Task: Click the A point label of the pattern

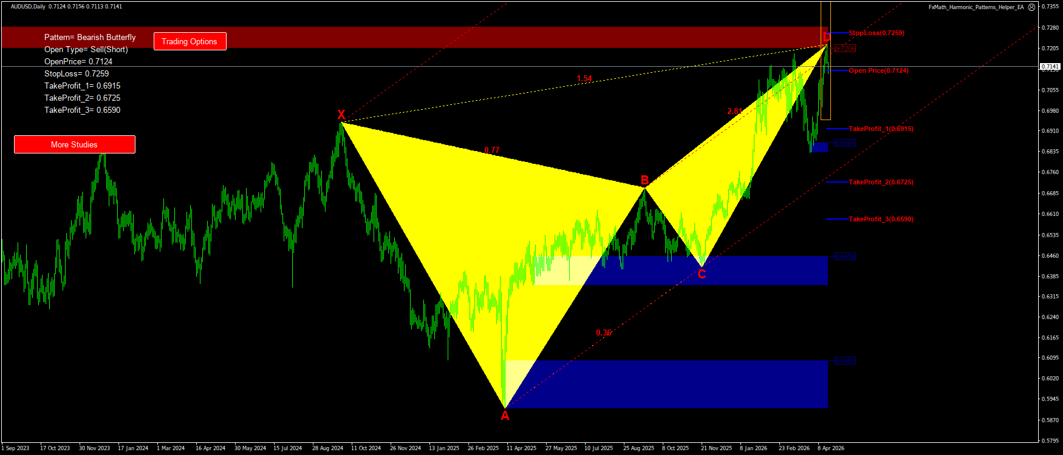Action: (x=505, y=416)
